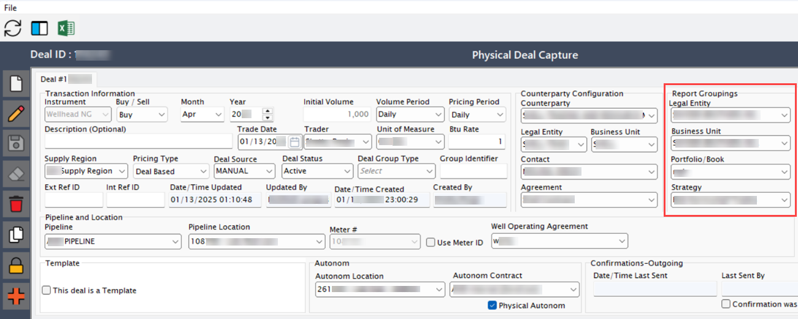
Task: Click the Date/Time Updated value 01/13/2025 01:10:48
Action: 215,200
